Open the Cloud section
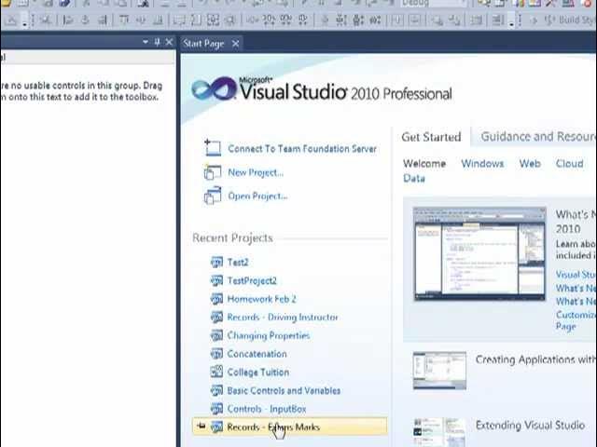Screen dimensions: 597x447 click(x=569, y=164)
